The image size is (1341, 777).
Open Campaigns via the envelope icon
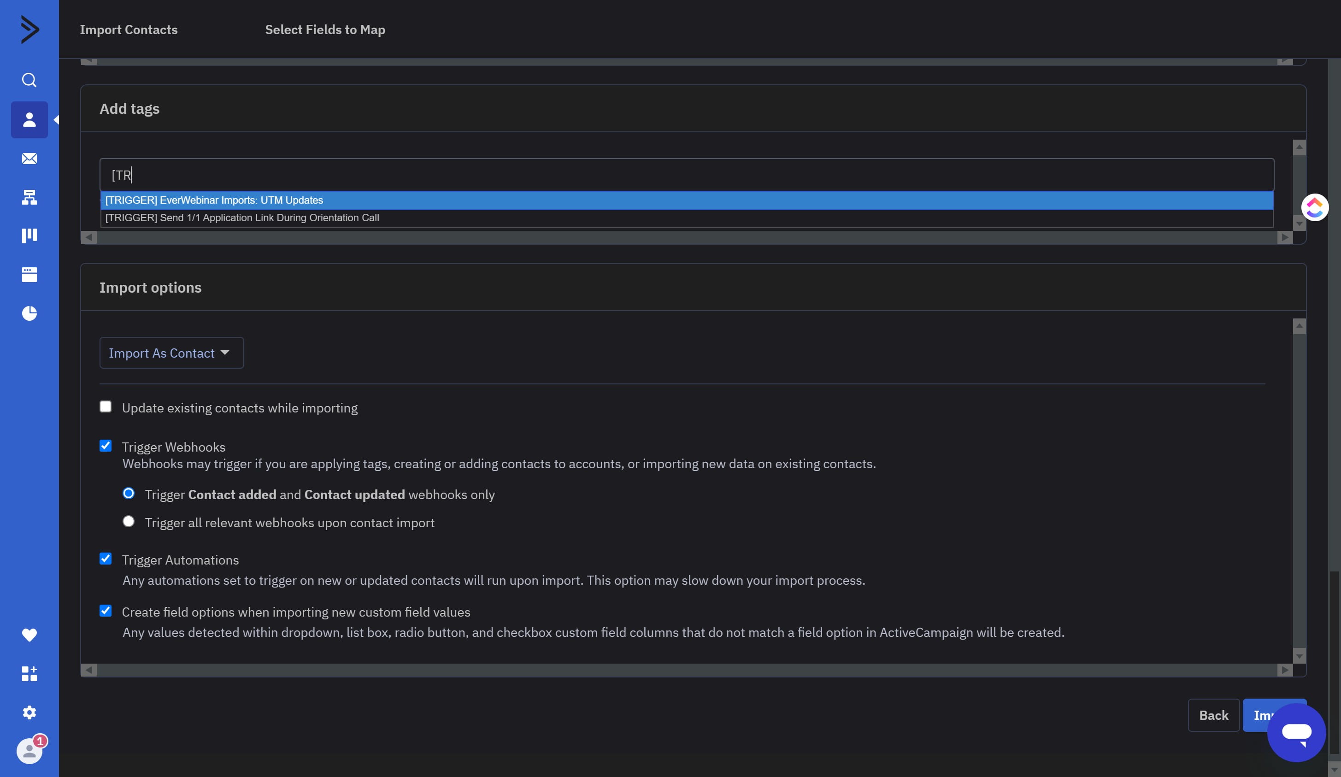click(29, 159)
